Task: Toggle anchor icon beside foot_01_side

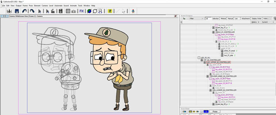Action: click(222, 55)
